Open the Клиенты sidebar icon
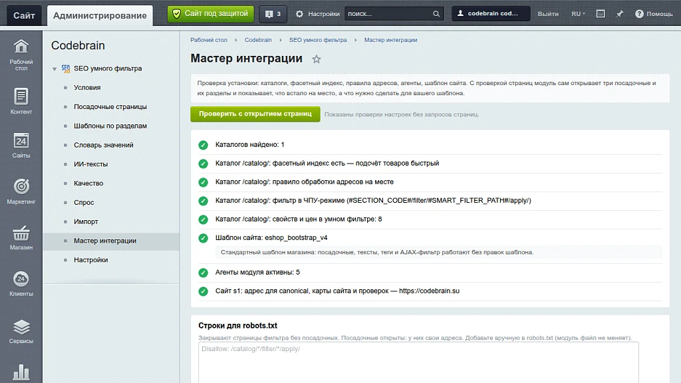Image resolution: width=681 pixels, height=383 pixels. tap(21, 283)
